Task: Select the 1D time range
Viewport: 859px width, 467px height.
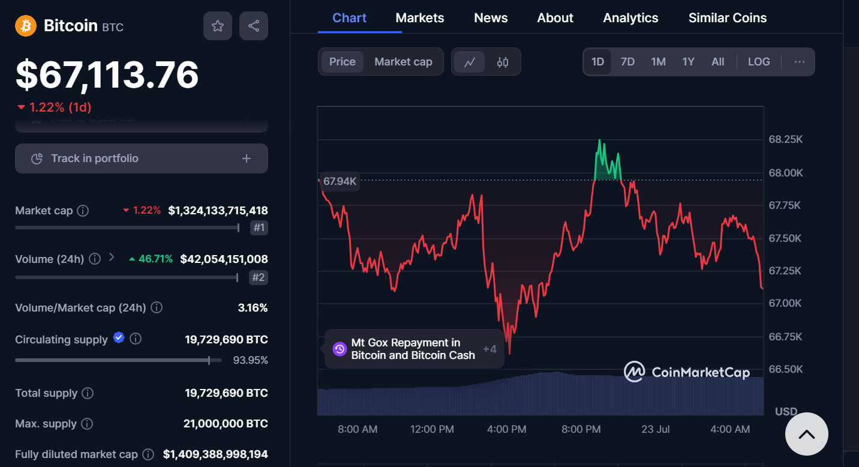Action: point(598,62)
